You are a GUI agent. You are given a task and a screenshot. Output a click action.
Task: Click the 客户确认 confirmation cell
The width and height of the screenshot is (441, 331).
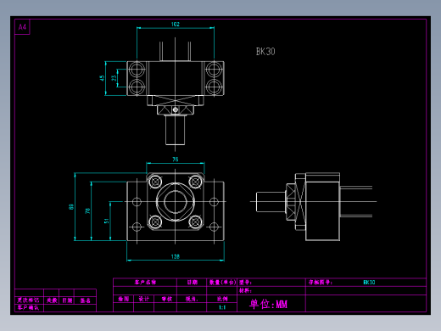pyautogui.click(x=28, y=307)
